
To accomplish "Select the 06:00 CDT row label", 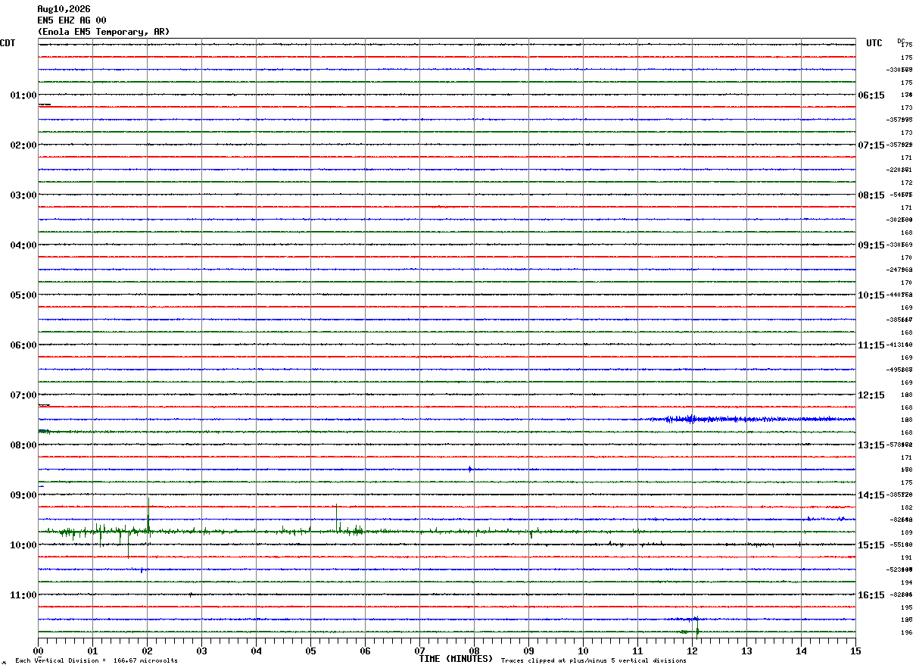I will tap(23, 345).
